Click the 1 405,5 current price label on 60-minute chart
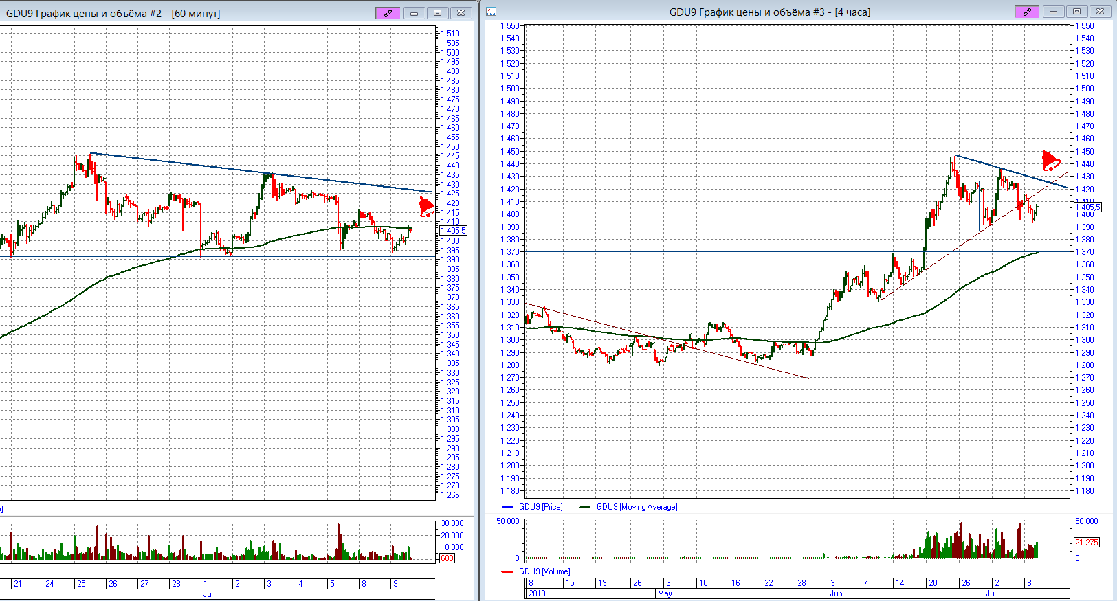This screenshot has height=601, width=1117. pos(454,231)
